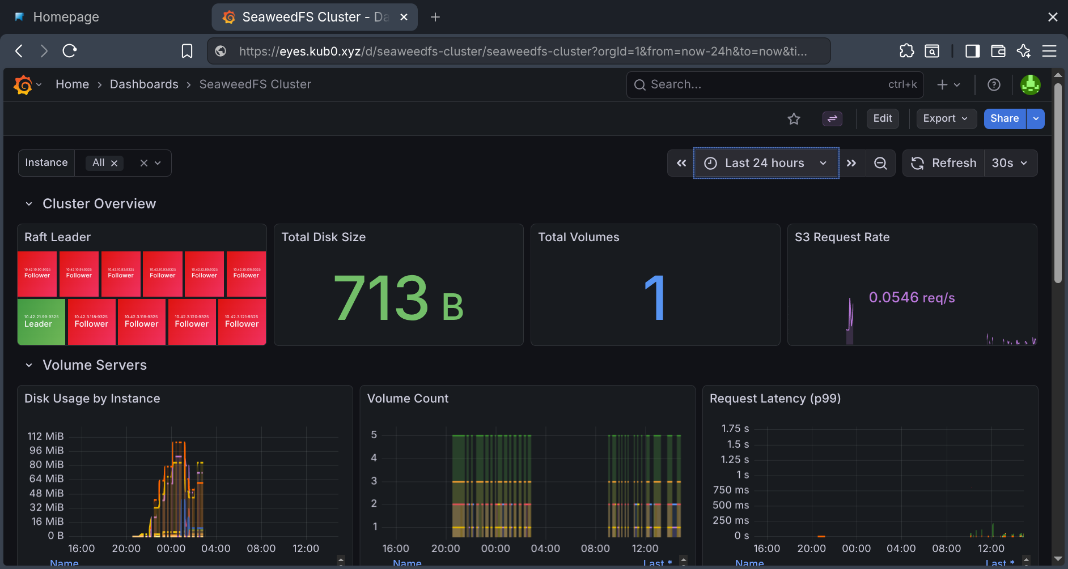Click the zoom out time range icon
Viewport: 1068px width, 569px height.
coord(880,163)
